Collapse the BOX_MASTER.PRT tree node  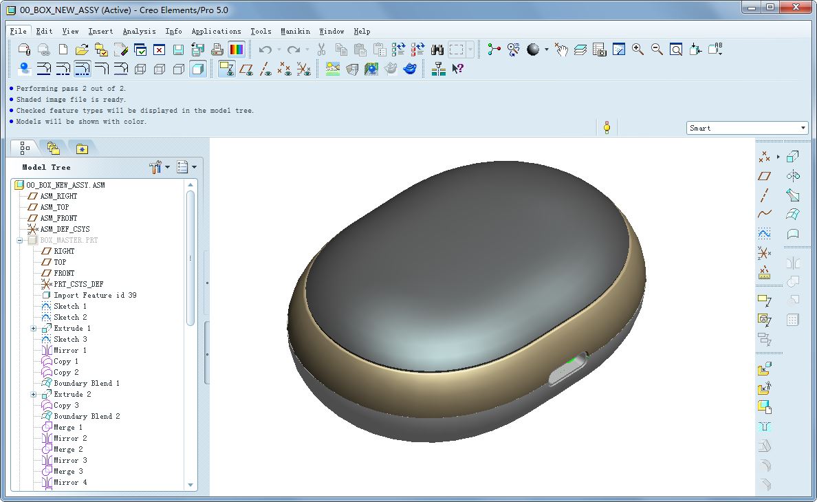(20, 241)
